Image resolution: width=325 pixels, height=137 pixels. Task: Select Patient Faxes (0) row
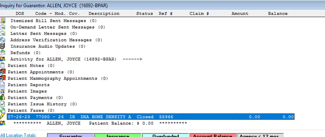[31, 110]
